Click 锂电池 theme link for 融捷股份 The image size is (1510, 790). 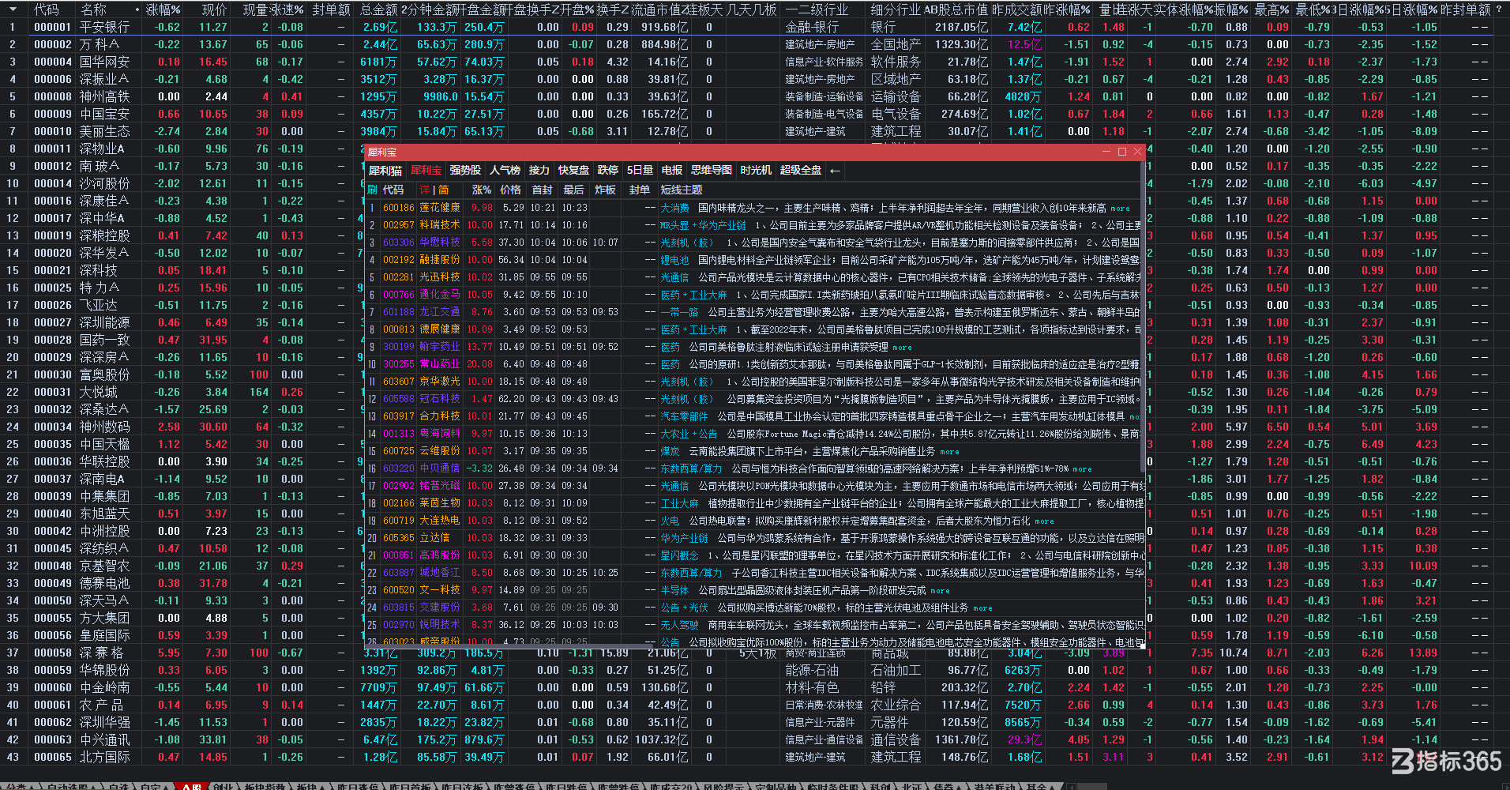click(x=674, y=260)
